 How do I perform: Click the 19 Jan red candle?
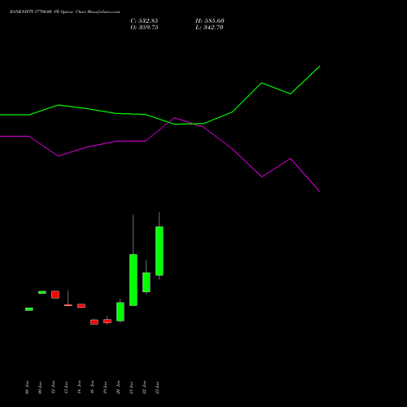[x=107, y=321]
